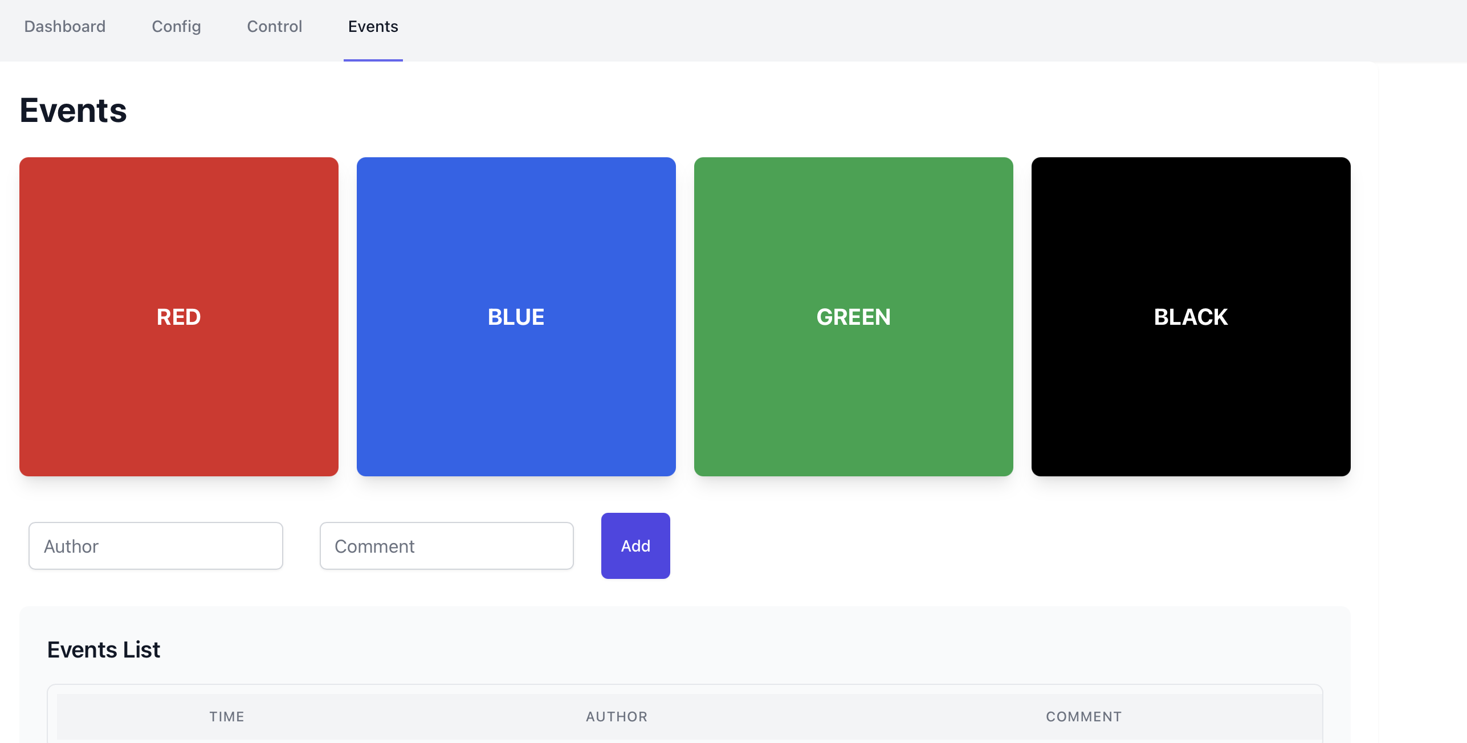Viewport: 1467px width, 743px height.
Task: Click the AUTHOR column header
Action: [617, 717]
